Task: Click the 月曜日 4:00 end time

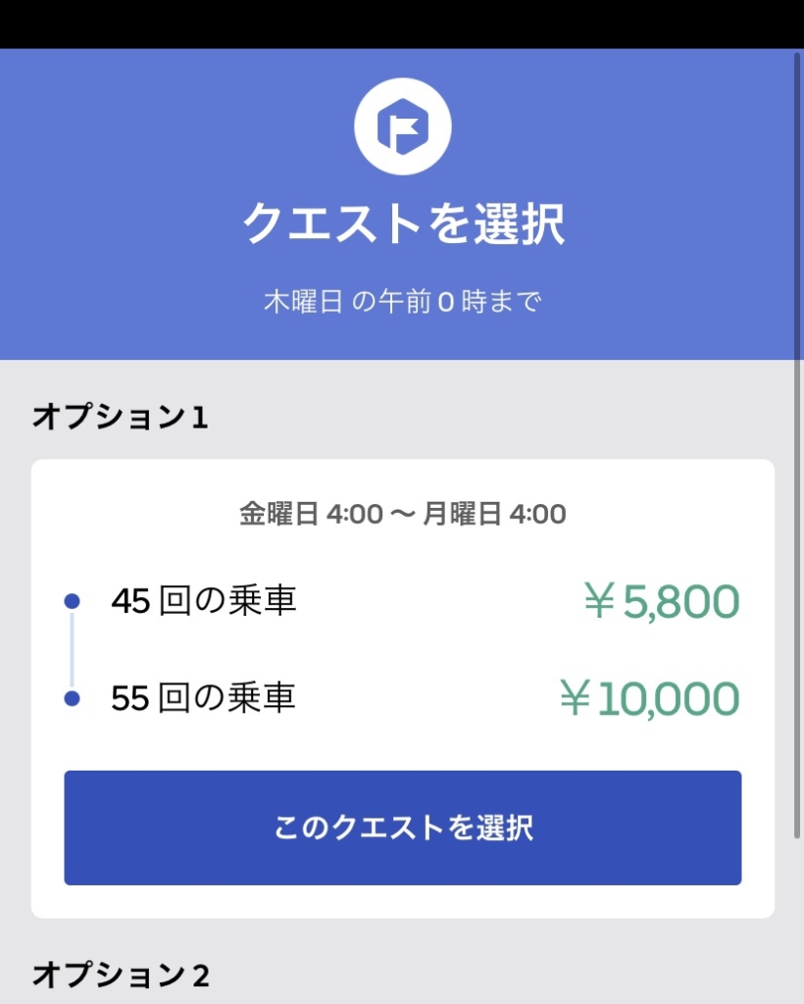Action: coord(494,514)
